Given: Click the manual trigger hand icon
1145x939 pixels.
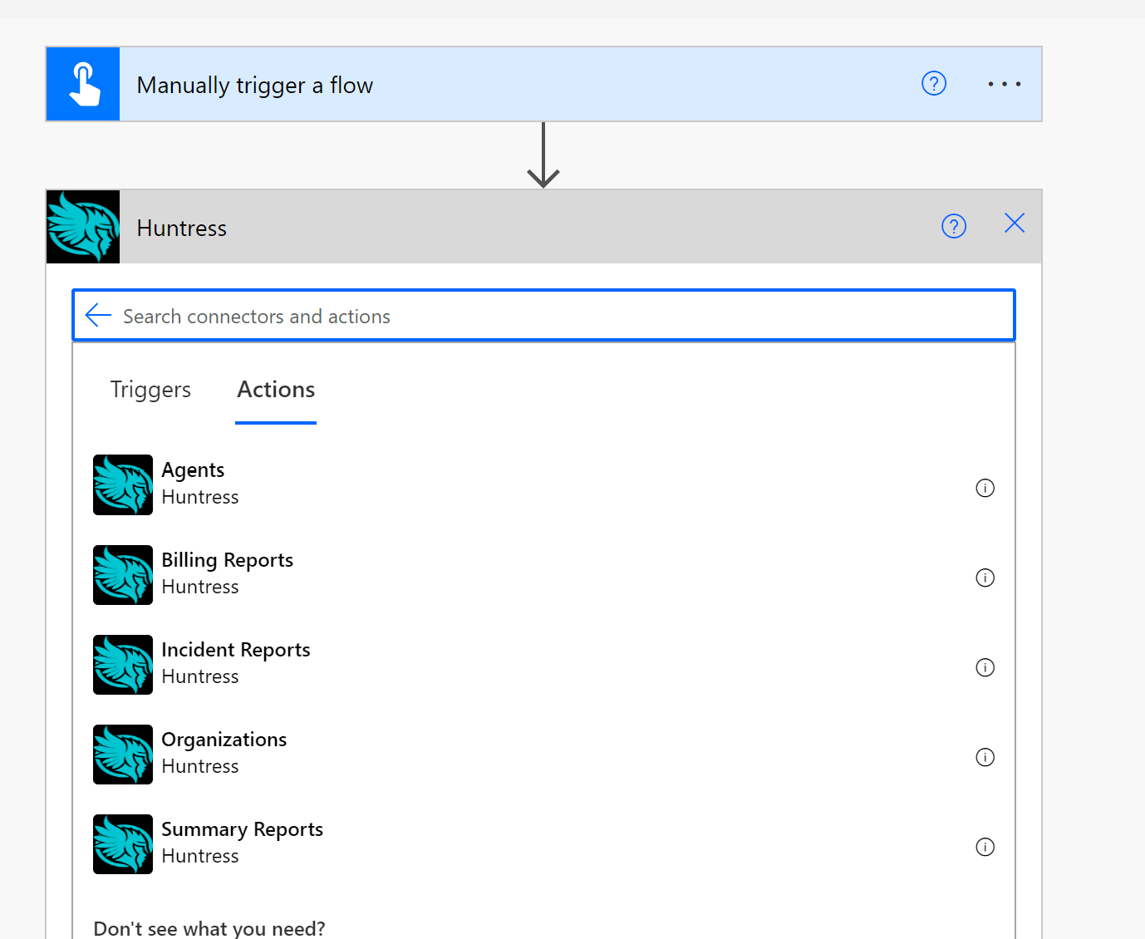Looking at the screenshot, I should pyautogui.click(x=83, y=85).
